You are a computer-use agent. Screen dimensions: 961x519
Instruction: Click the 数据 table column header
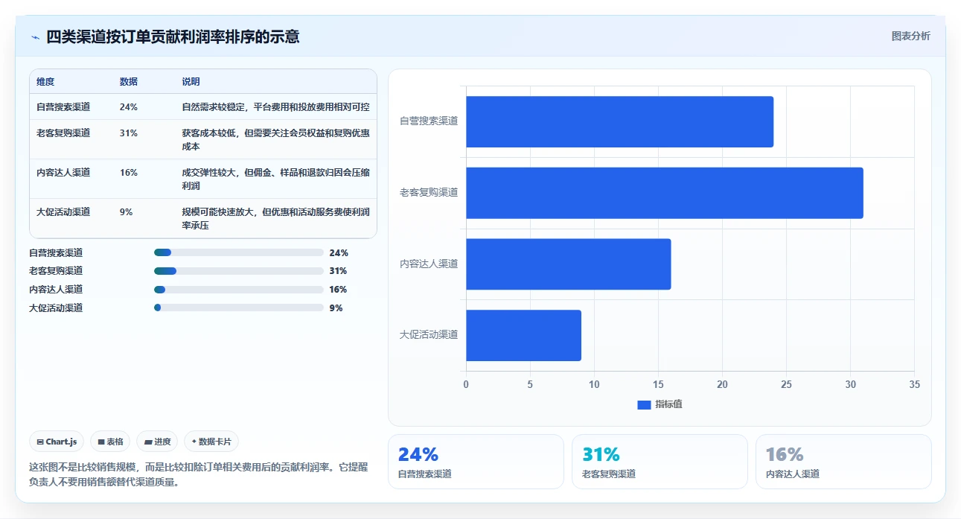pyautogui.click(x=129, y=82)
